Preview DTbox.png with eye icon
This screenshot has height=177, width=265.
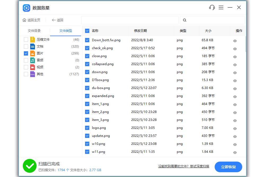click(235, 81)
